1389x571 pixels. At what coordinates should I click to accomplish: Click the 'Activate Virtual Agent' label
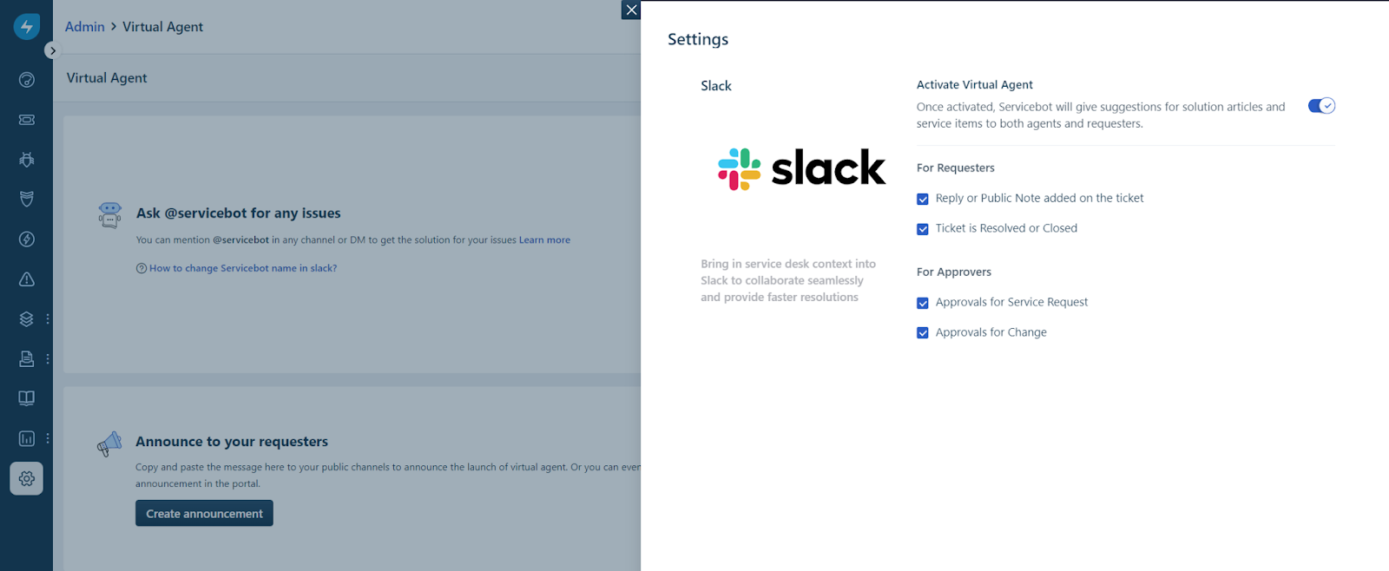(975, 85)
